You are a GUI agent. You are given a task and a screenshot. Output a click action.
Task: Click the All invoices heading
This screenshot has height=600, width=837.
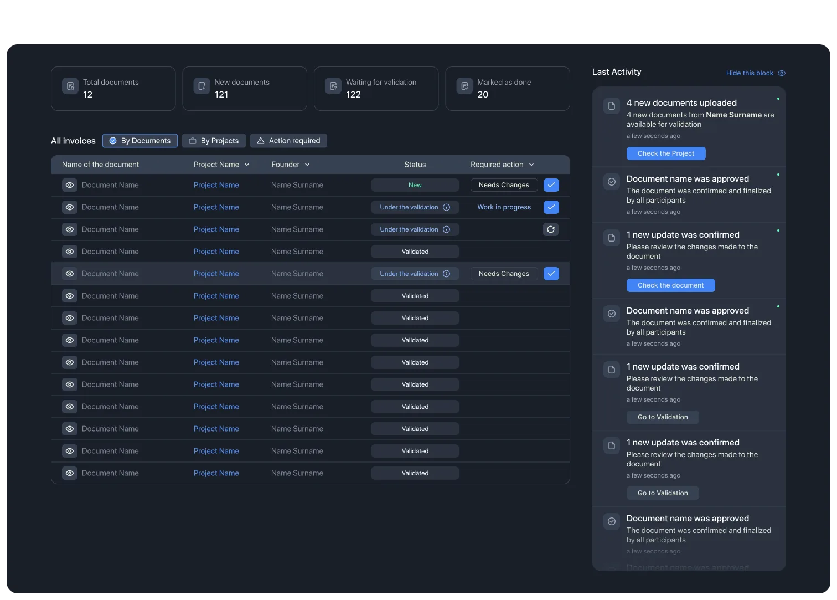(73, 141)
